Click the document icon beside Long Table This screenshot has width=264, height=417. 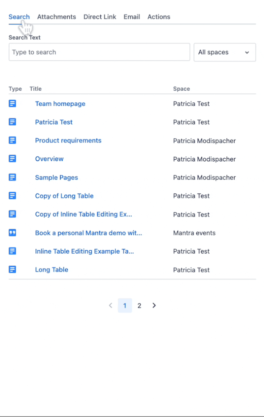point(12,269)
